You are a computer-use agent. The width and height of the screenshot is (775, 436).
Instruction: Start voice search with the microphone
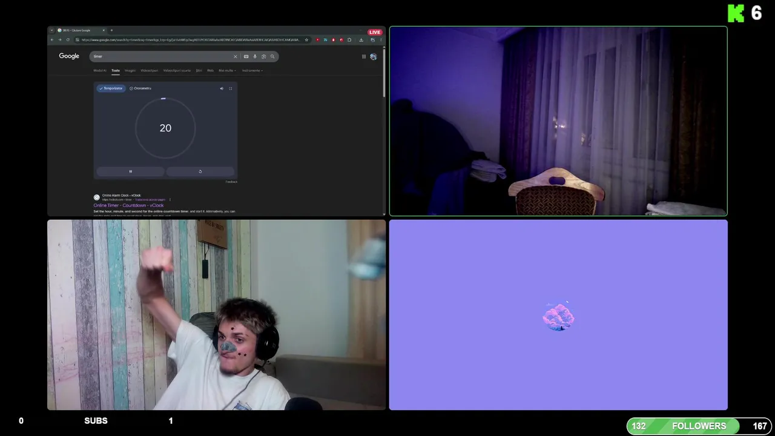(x=255, y=56)
